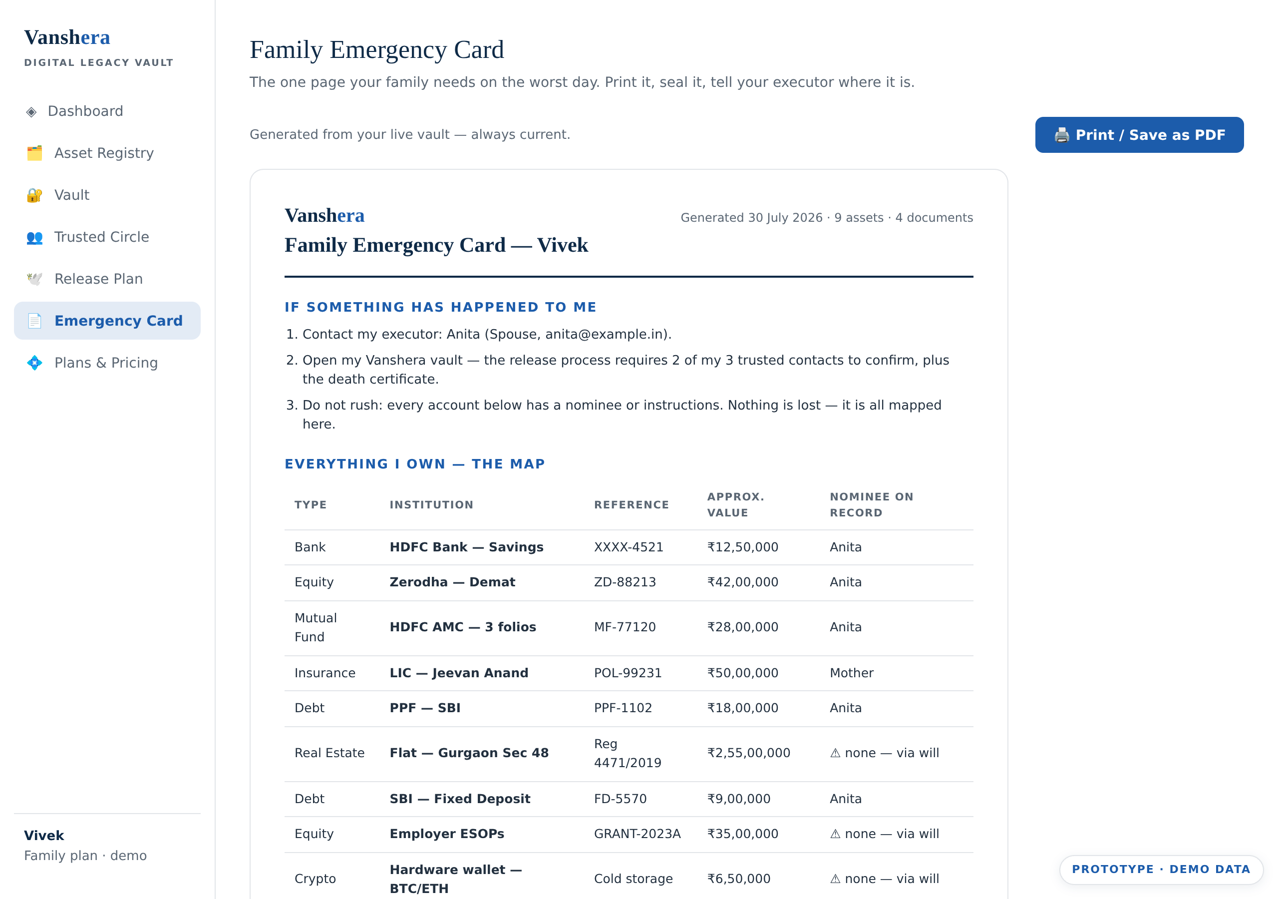Click the Asset Registry folder icon
1278x899 pixels.
click(34, 153)
